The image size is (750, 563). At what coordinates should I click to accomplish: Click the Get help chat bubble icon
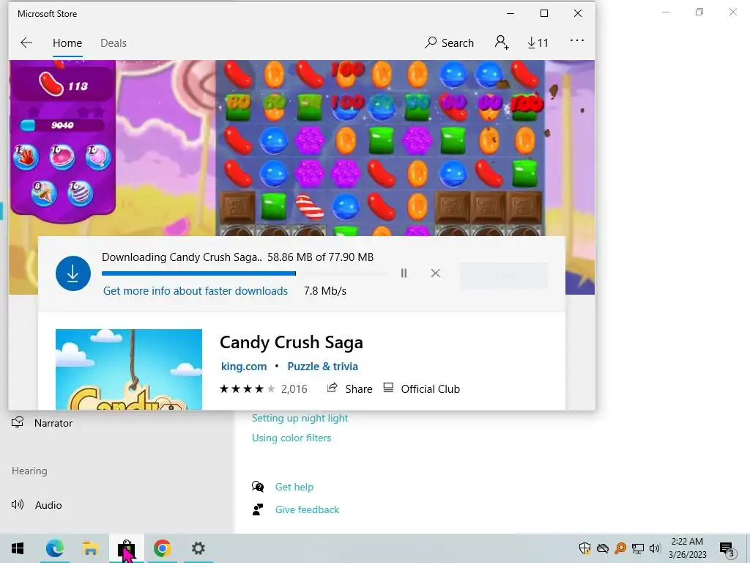(x=258, y=487)
